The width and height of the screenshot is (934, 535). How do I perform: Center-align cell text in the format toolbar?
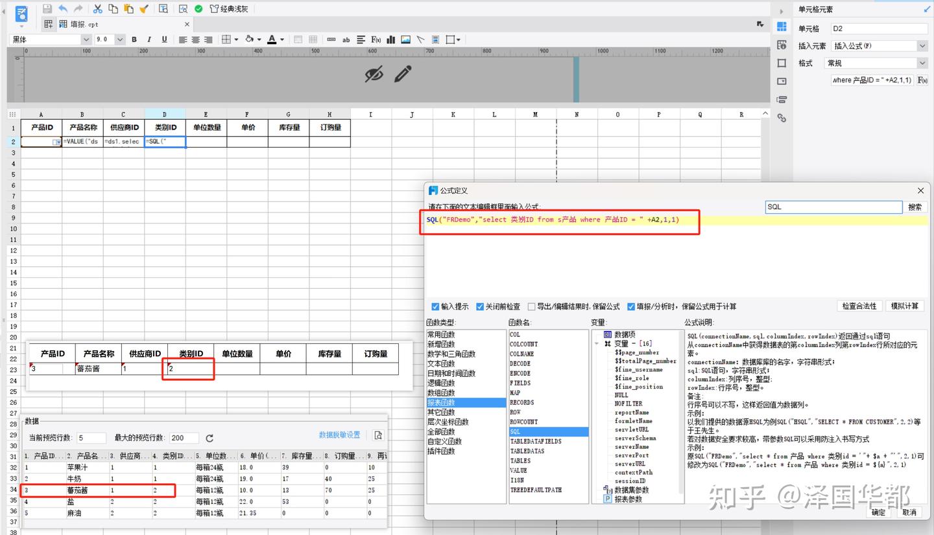click(x=195, y=40)
